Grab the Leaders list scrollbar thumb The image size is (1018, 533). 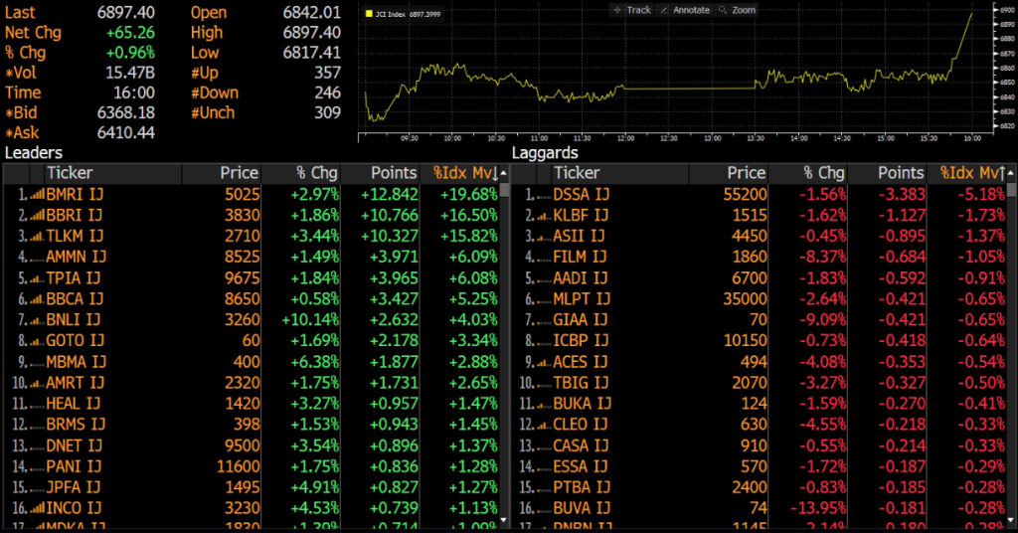click(x=503, y=190)
